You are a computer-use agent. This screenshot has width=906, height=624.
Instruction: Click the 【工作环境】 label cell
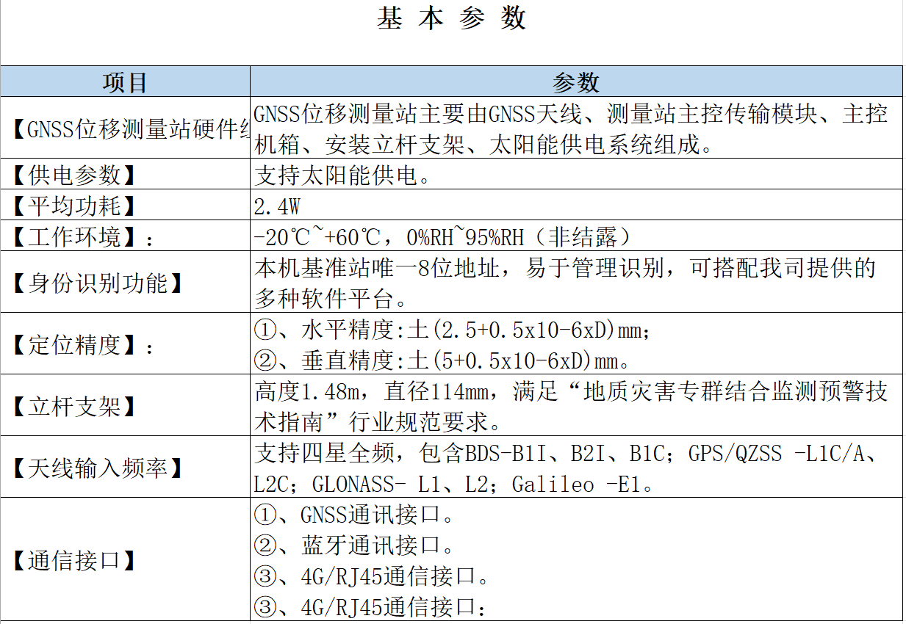125,236
